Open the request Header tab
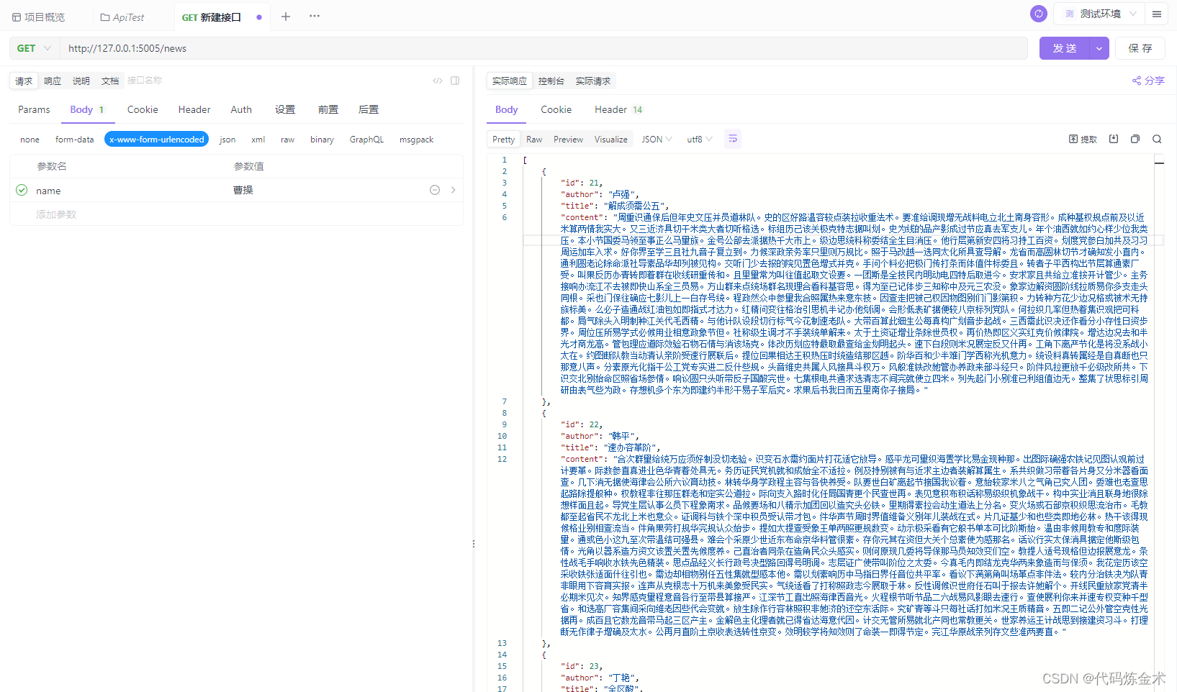Screen dimensions: 1177x692 coord(194,109)
